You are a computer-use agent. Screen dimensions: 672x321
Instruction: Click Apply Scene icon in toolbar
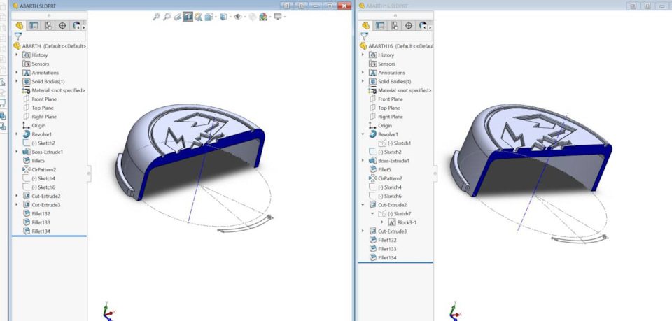pos(262,17)
